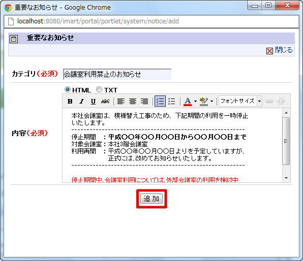303x261 pixels.
Task: Apply red text color with A icon
Action: point(188,102)
